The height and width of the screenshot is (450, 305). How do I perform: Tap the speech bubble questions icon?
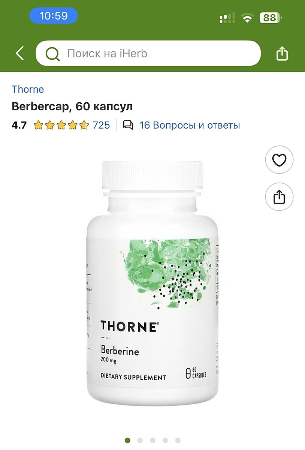[128, 125]
